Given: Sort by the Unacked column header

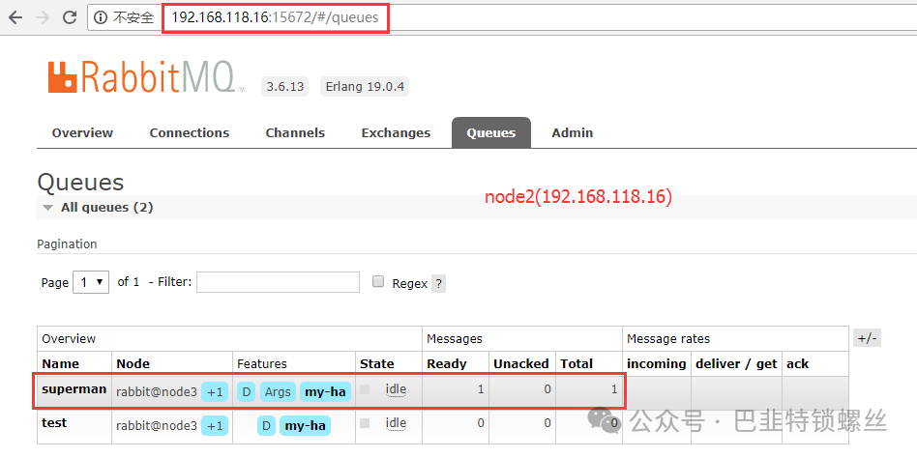Looking at the screenshot, I should (521, 363).
